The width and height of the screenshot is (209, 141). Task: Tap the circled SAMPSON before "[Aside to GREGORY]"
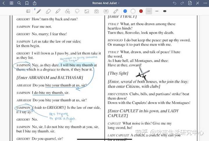(23, 108)
